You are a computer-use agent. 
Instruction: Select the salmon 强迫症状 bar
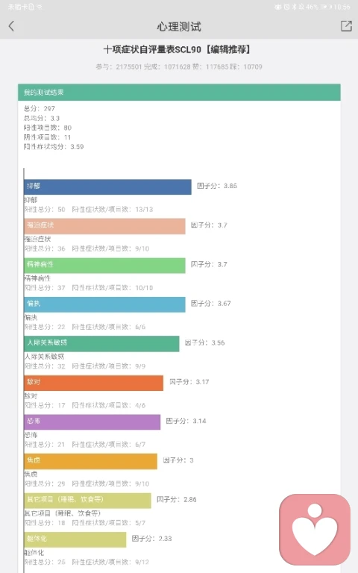click(x=105, y=226)
